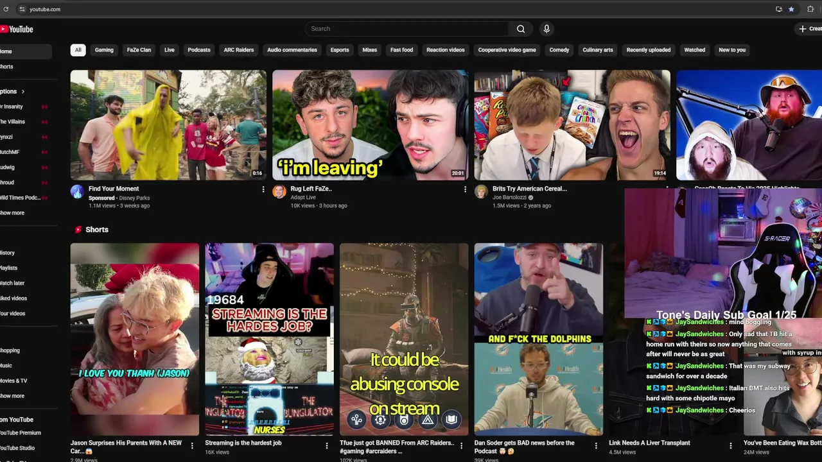Show Recently uploaded videos chip
Image resolution: width=822 pixels, height=462 pixels.
pos(649,50)
